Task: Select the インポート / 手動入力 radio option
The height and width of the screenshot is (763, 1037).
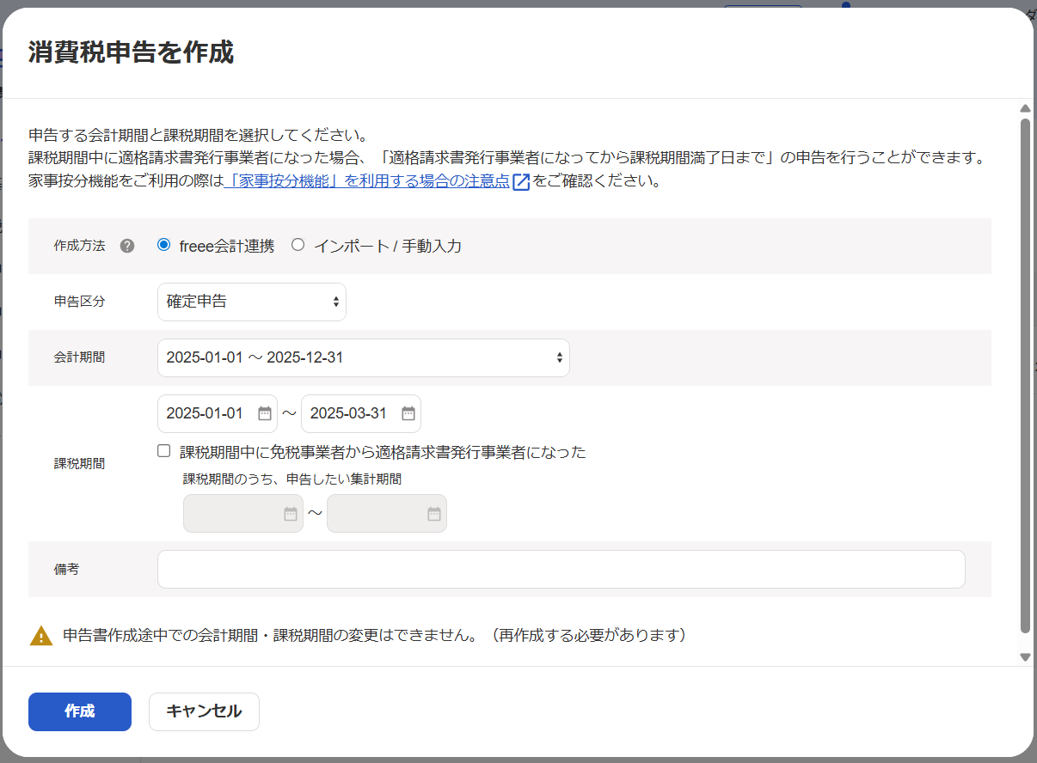Action: [298, 245]
